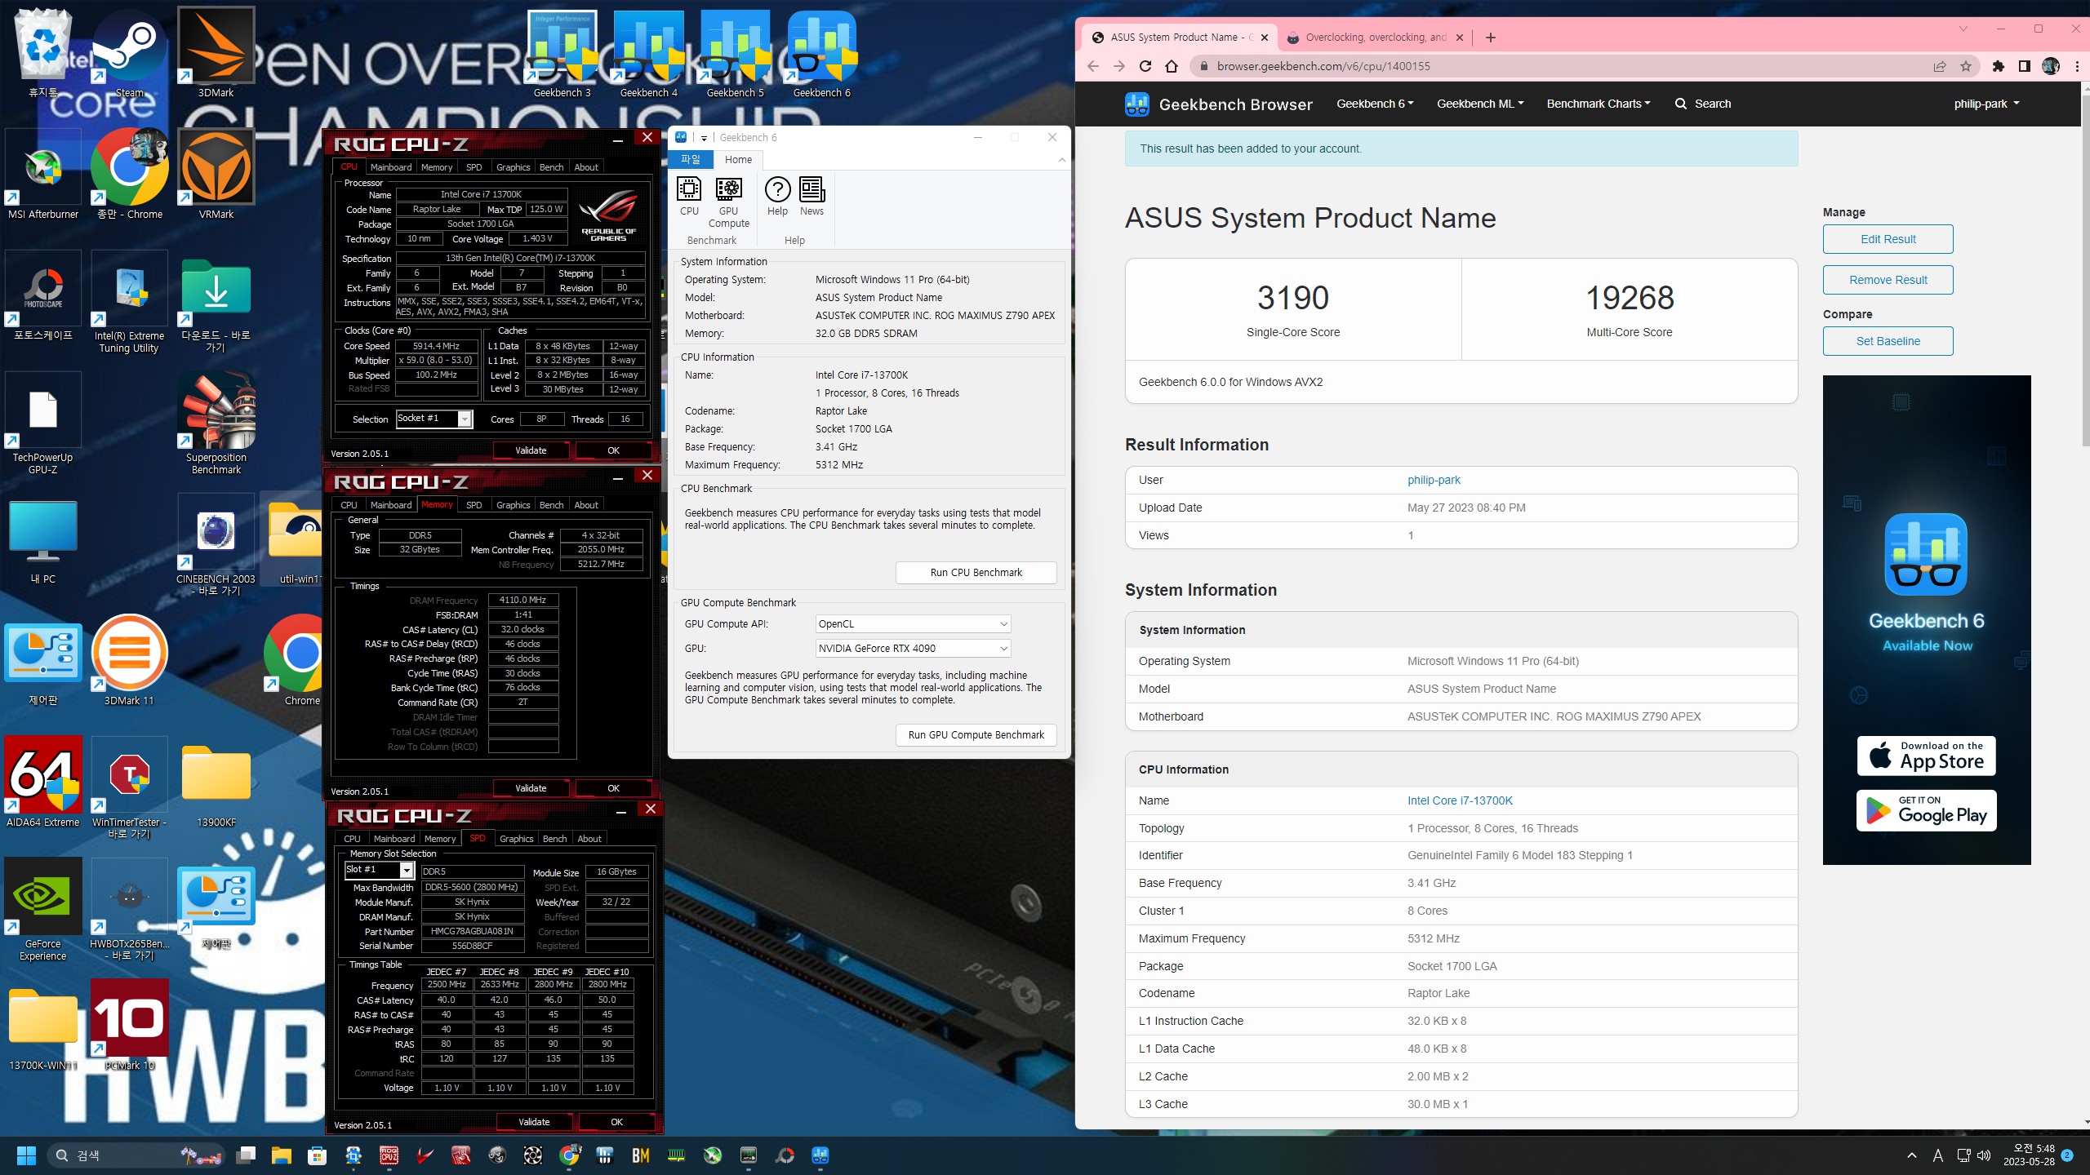Open the volume control in system tray

1985,1155
